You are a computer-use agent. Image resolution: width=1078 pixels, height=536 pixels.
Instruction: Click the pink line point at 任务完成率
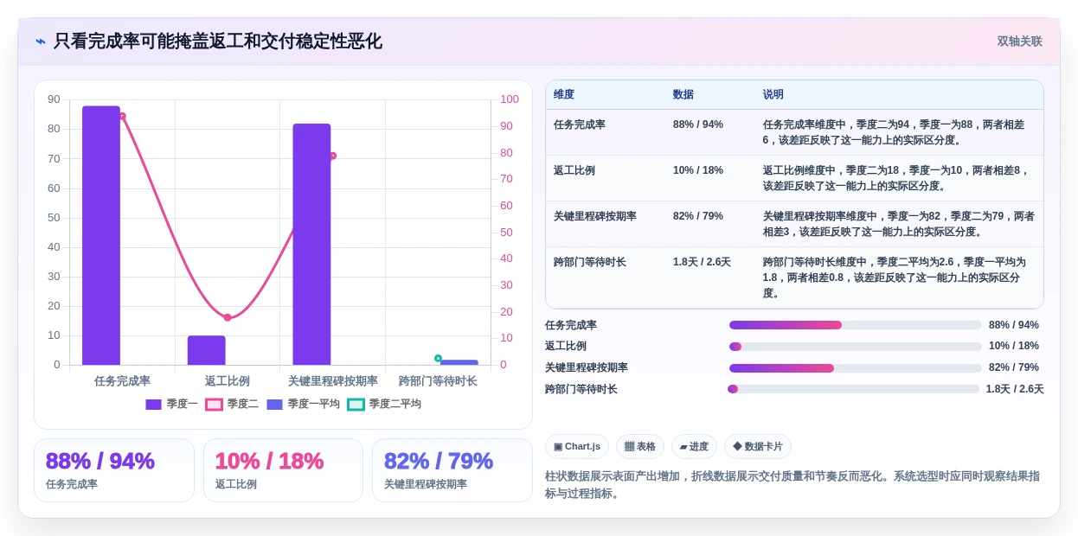pyautogui.click(x=122, y=116)
